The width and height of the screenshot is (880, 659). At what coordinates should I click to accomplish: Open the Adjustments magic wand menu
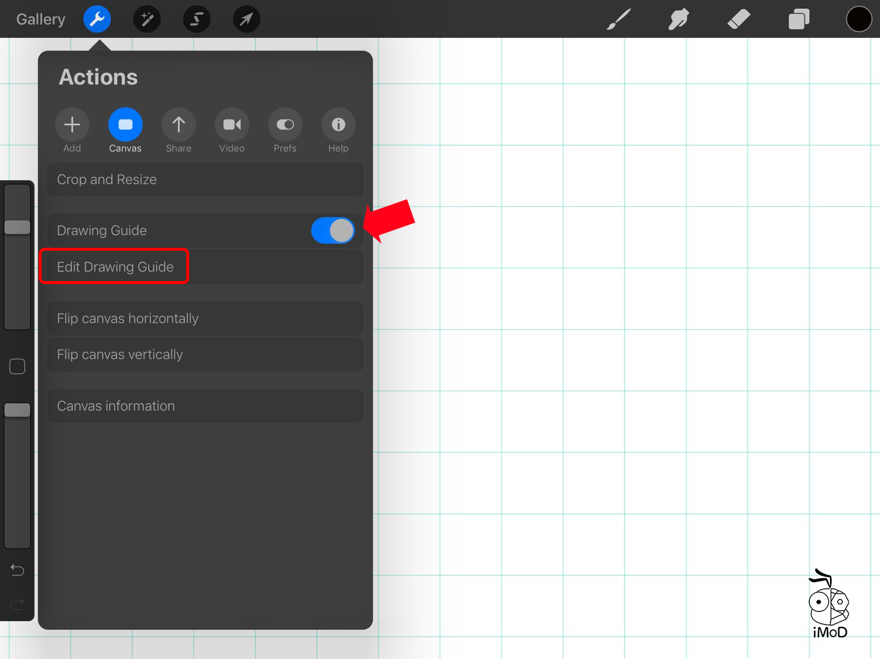click(x=147, y=19)
